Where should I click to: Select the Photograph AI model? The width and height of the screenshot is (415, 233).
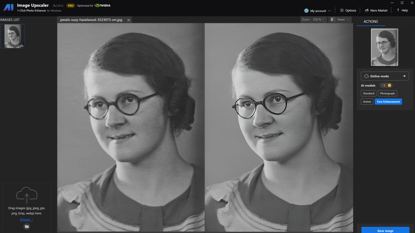pyautogui.click(x=387, y=93)
